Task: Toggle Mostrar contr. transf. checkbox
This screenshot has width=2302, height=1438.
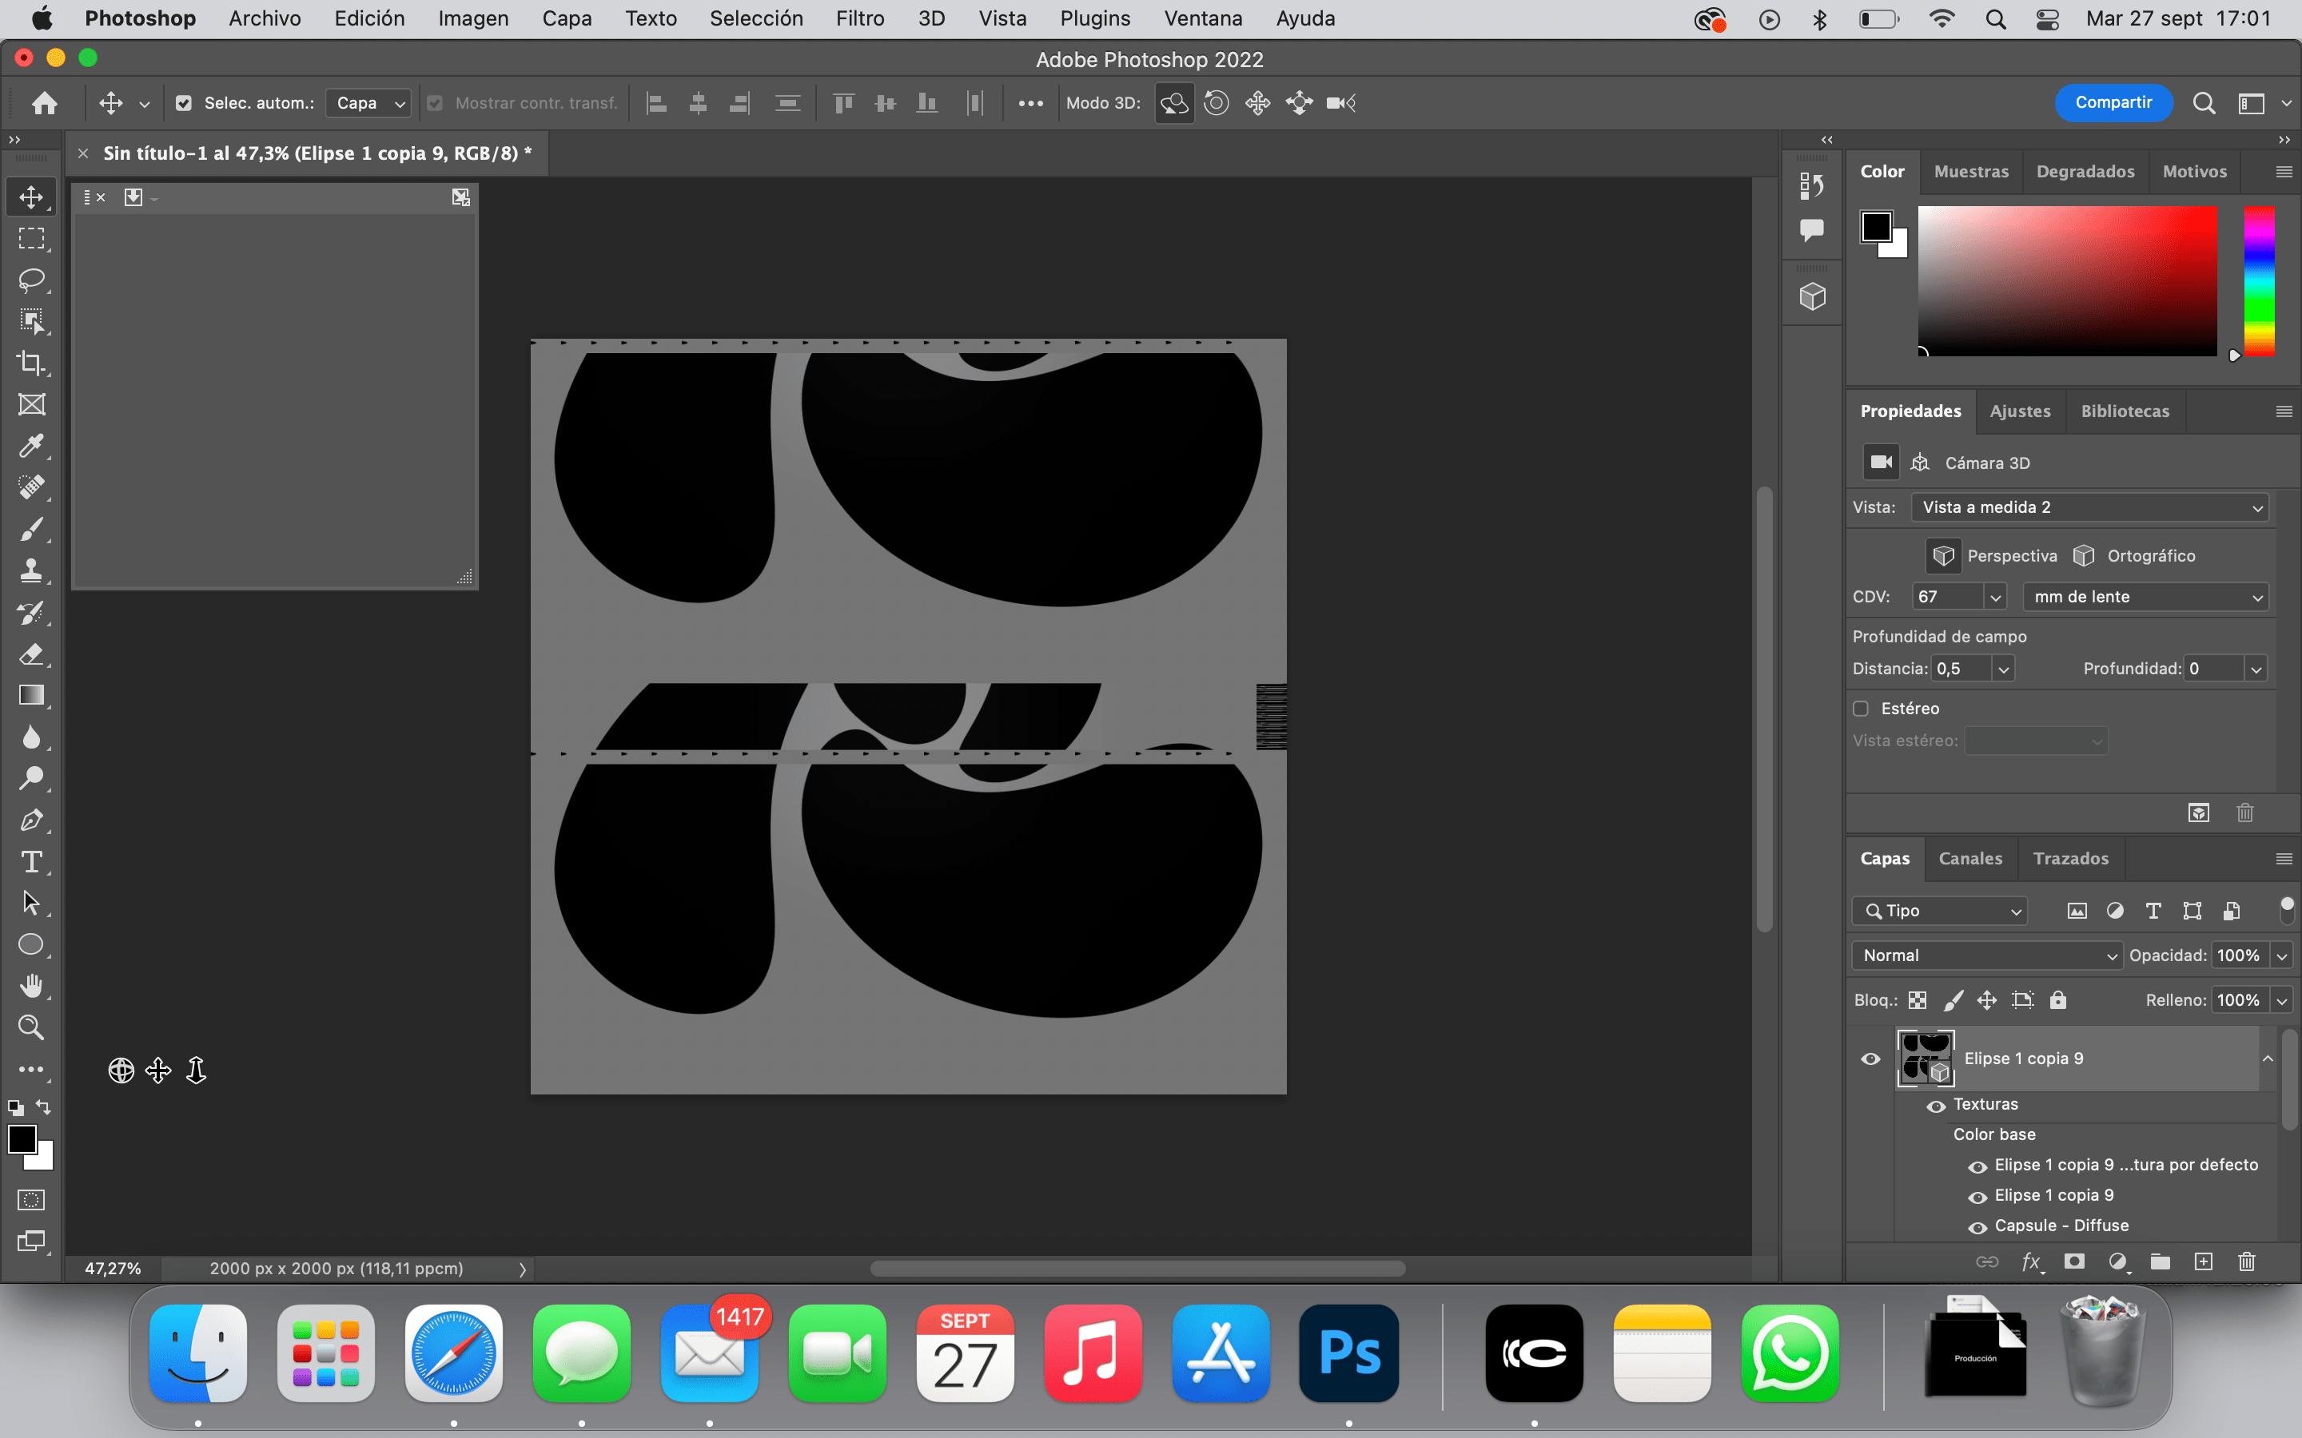Action: [x=434, y=103]
